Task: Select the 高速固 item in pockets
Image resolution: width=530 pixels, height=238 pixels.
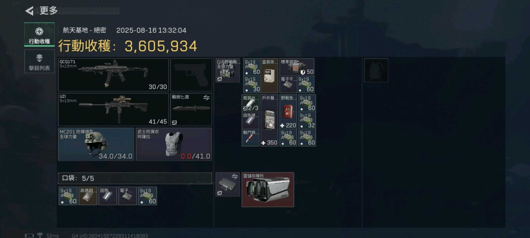Action: pyautogui.click(x=88, y=196)
